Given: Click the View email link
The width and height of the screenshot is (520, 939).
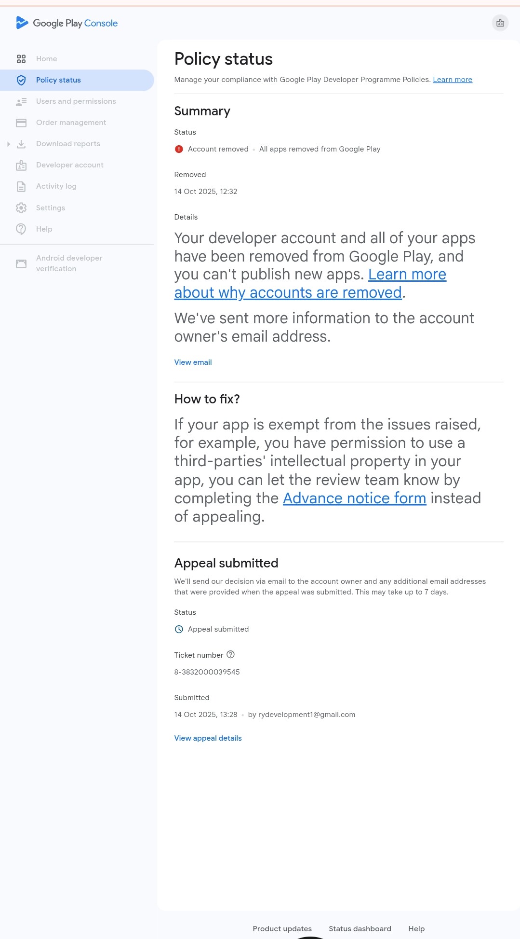Looking at the screenshot, I should click(x=193, y=362).
